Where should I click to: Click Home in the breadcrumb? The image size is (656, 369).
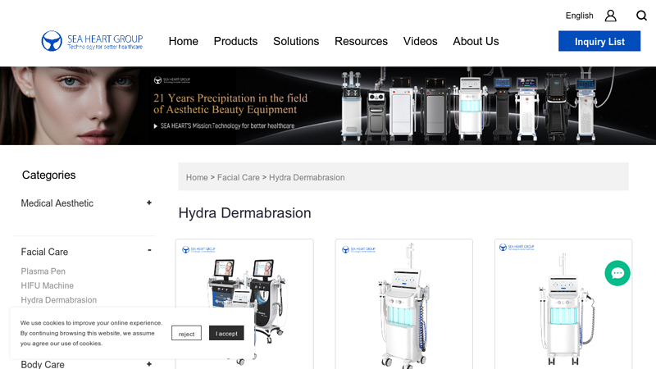pyautogui.click(x=197, y=177)
